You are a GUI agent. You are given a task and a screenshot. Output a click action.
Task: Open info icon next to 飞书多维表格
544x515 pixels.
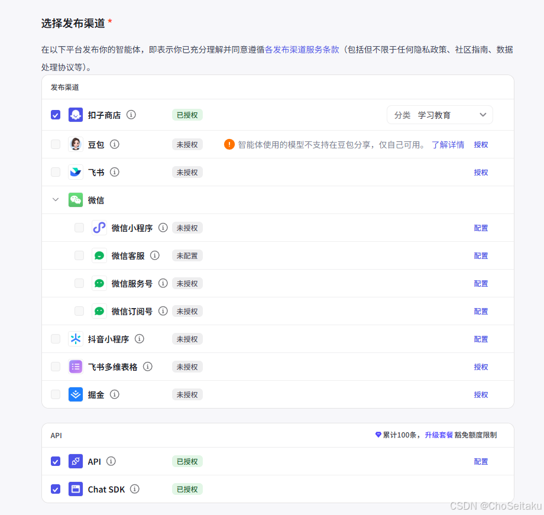[x=148, y=367]
